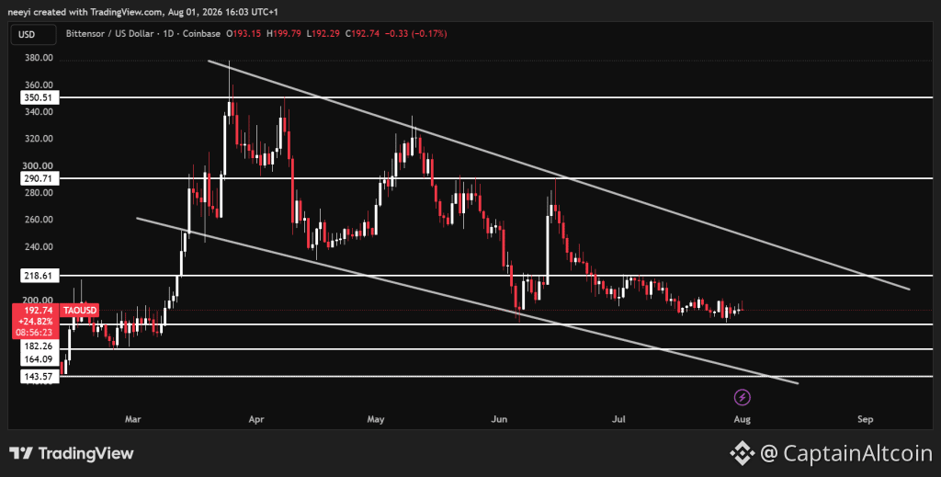This screenshot has width=941, height=477.
Task: Click the 380.00 price axis value
Action: (39, 58)
